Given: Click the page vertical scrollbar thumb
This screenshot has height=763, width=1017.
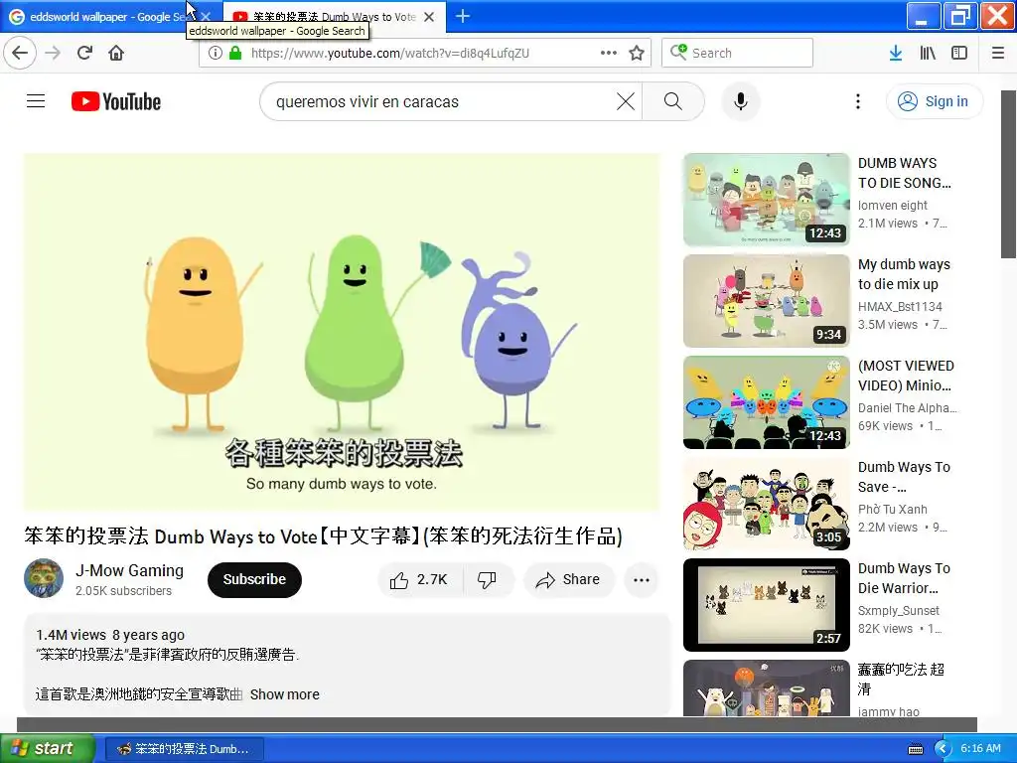Looking at the screenshot, I should 1009,174.
